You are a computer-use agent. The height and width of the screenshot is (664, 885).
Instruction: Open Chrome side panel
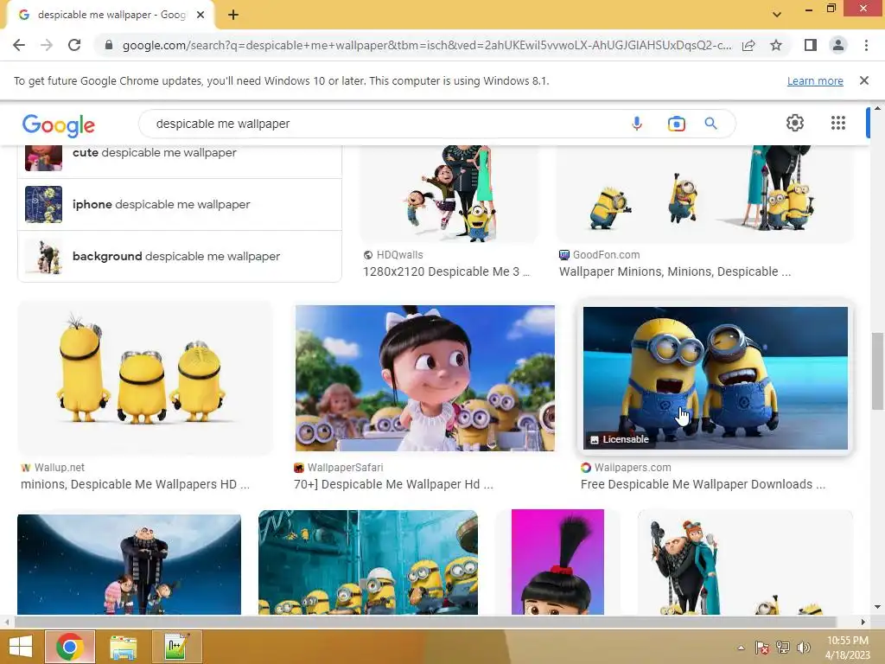811,45
